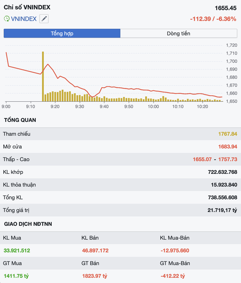
Task: Click the TỔNG QUAN section header
Action: [20, 120]
